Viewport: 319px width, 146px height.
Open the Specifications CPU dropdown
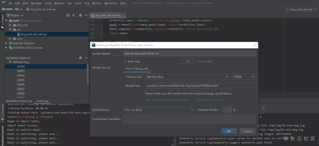159,110
